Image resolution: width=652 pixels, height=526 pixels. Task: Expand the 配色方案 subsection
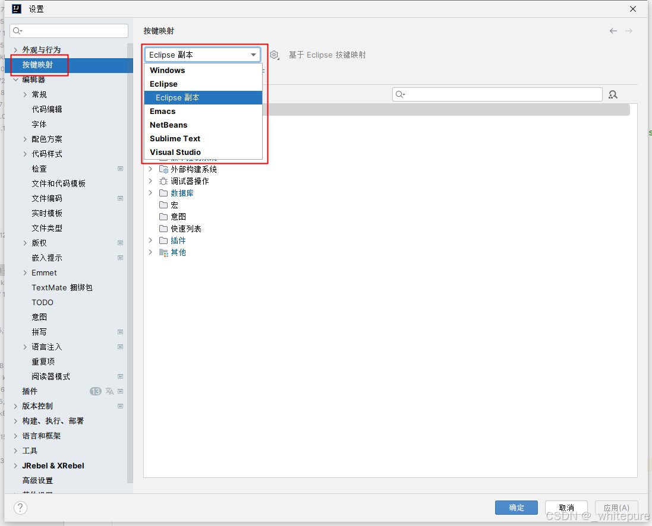click(25, 139)
